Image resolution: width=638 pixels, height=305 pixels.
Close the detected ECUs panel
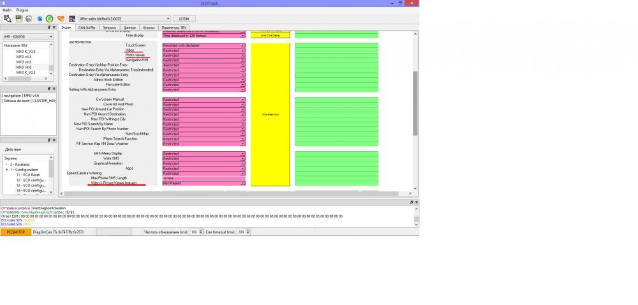tap(54, 89)
